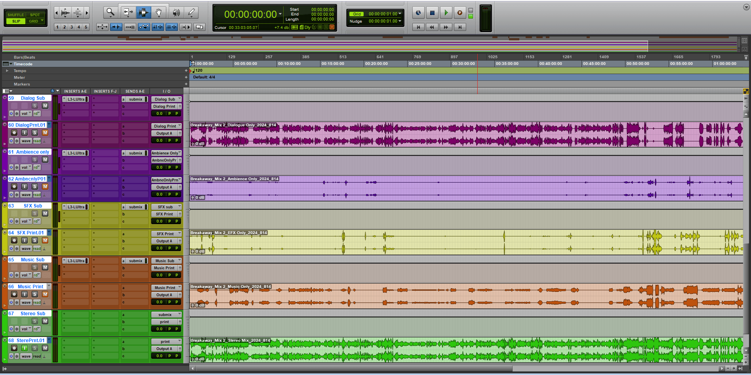Click Breakaway_Mix 2_Stereo Mix_2024_814 clip
Image resolution: width=751 pixels, height=375 pixels.
466,350
